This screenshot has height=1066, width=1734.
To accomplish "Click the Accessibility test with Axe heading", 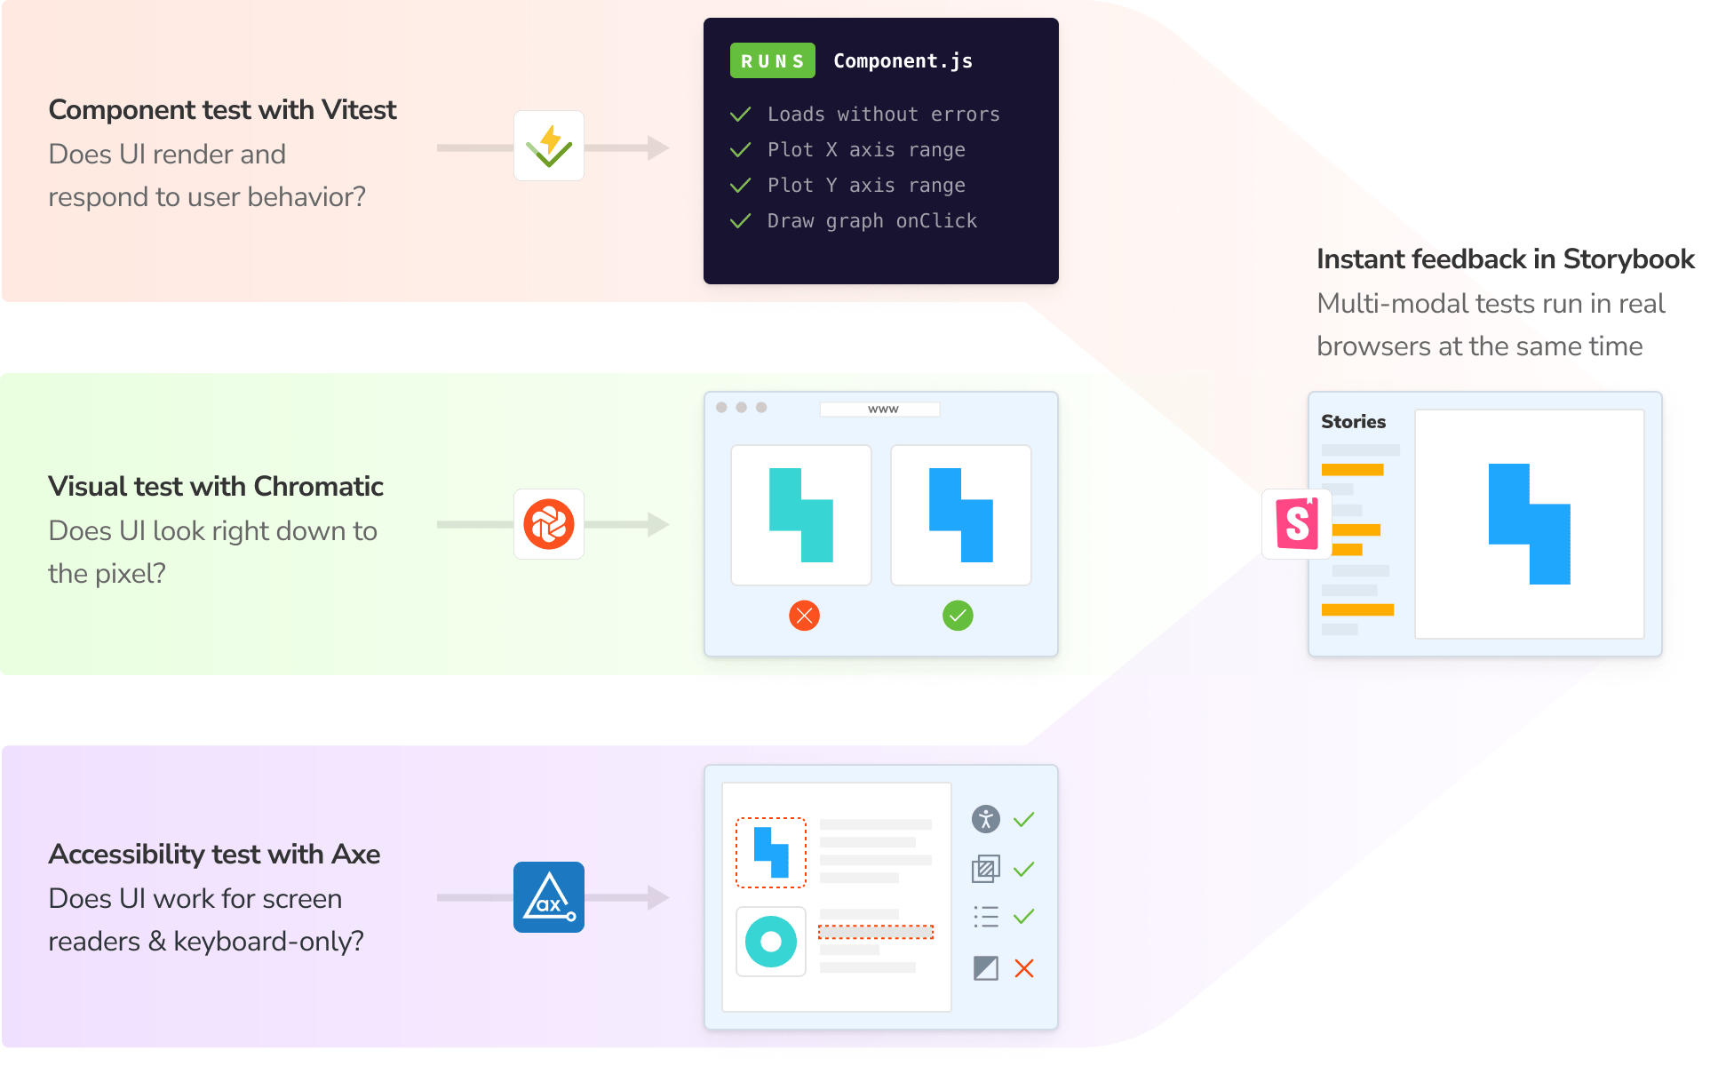I will (214, 854).
